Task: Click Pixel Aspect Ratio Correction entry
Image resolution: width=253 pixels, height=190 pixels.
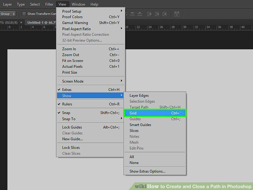Action: coord(91,34)
